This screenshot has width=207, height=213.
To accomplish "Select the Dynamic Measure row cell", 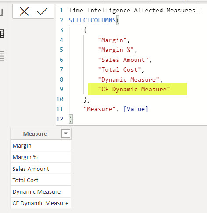I will 41,191.
